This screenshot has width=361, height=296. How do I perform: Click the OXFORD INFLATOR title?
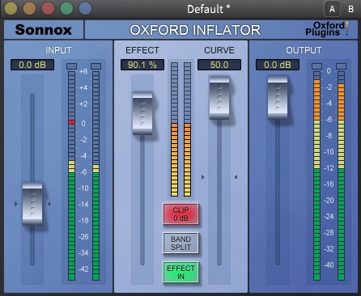195,30
